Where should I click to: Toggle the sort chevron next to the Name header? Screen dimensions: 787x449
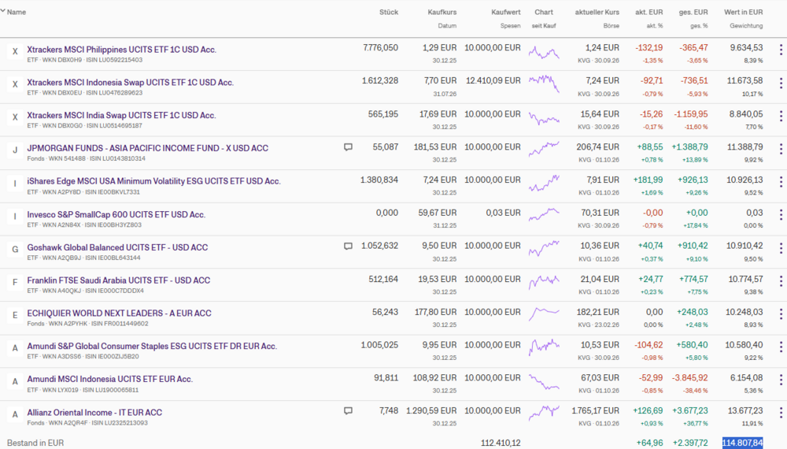[3, 10]
